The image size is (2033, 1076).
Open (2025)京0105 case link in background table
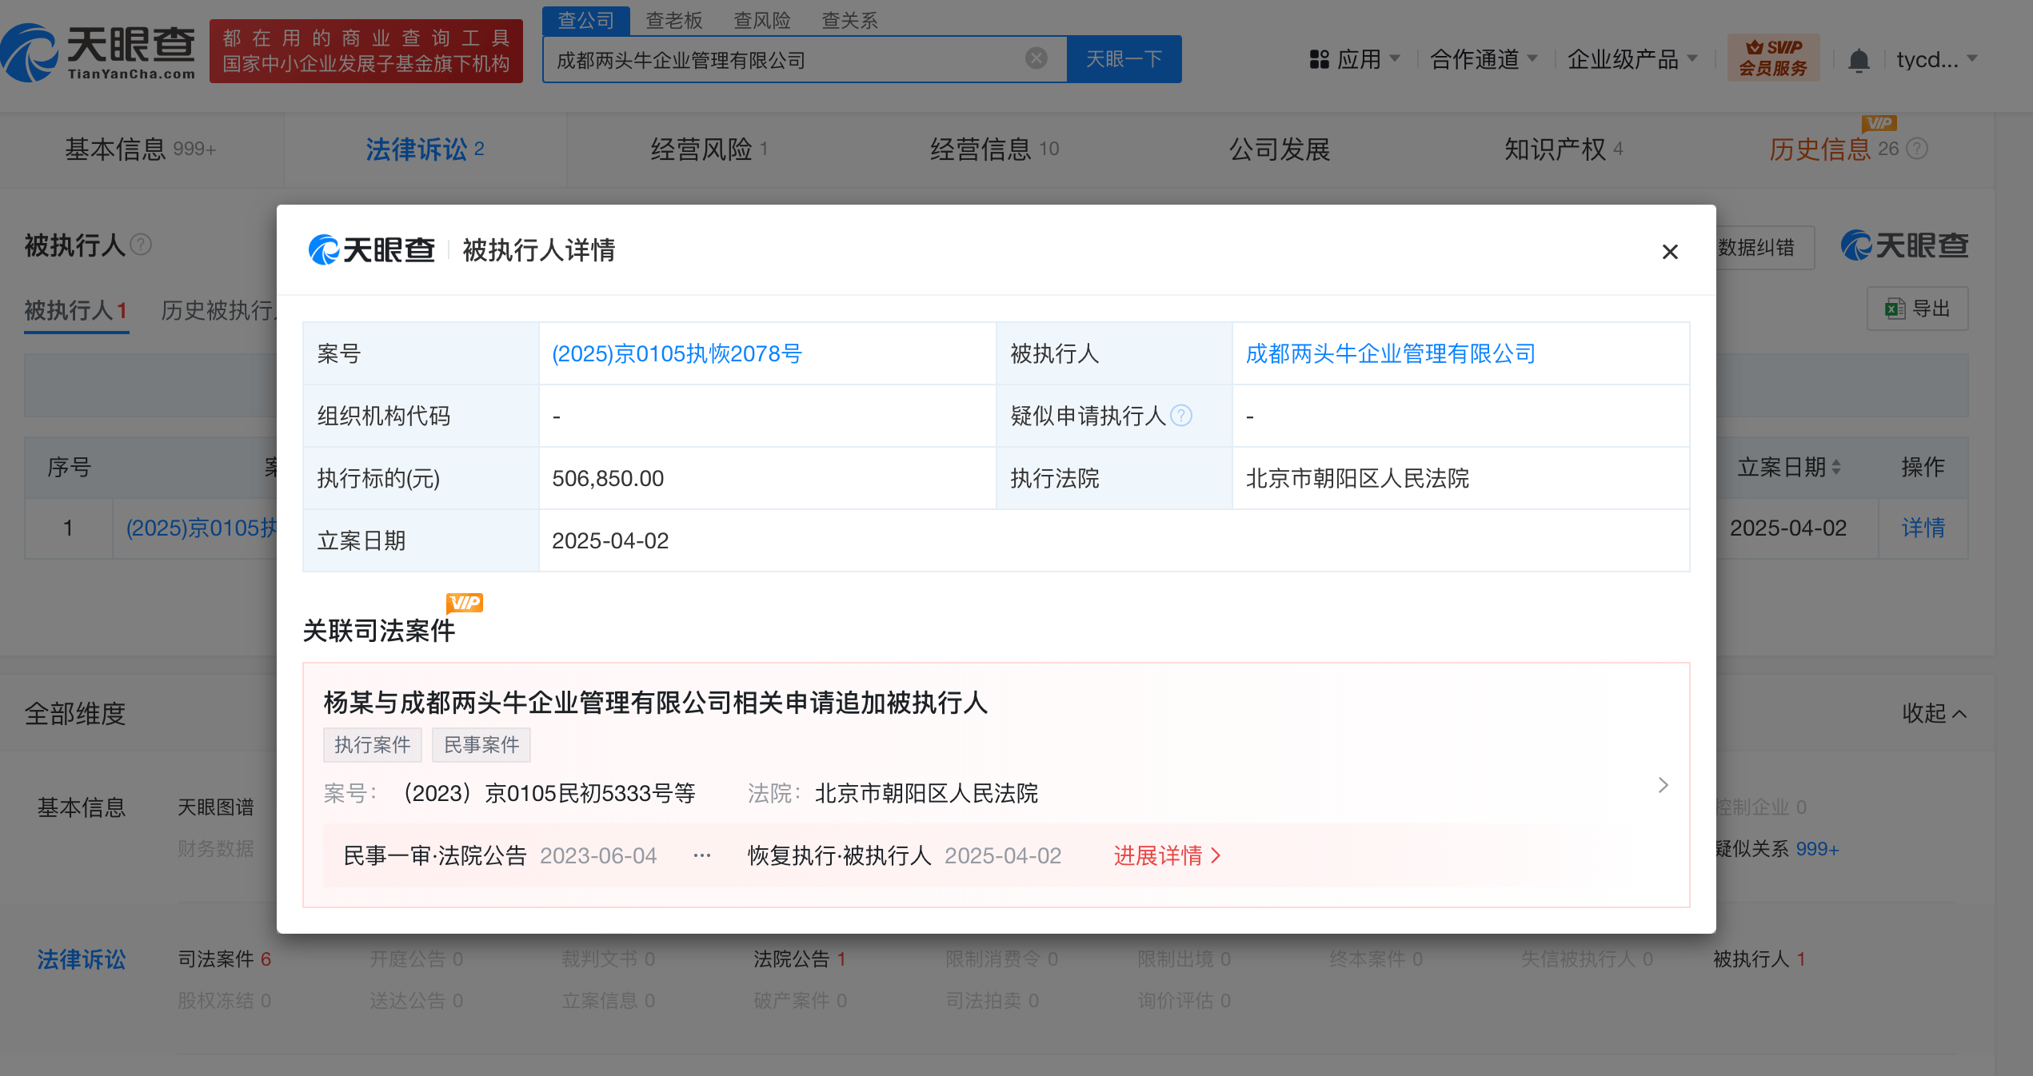(x=202, y=528)
